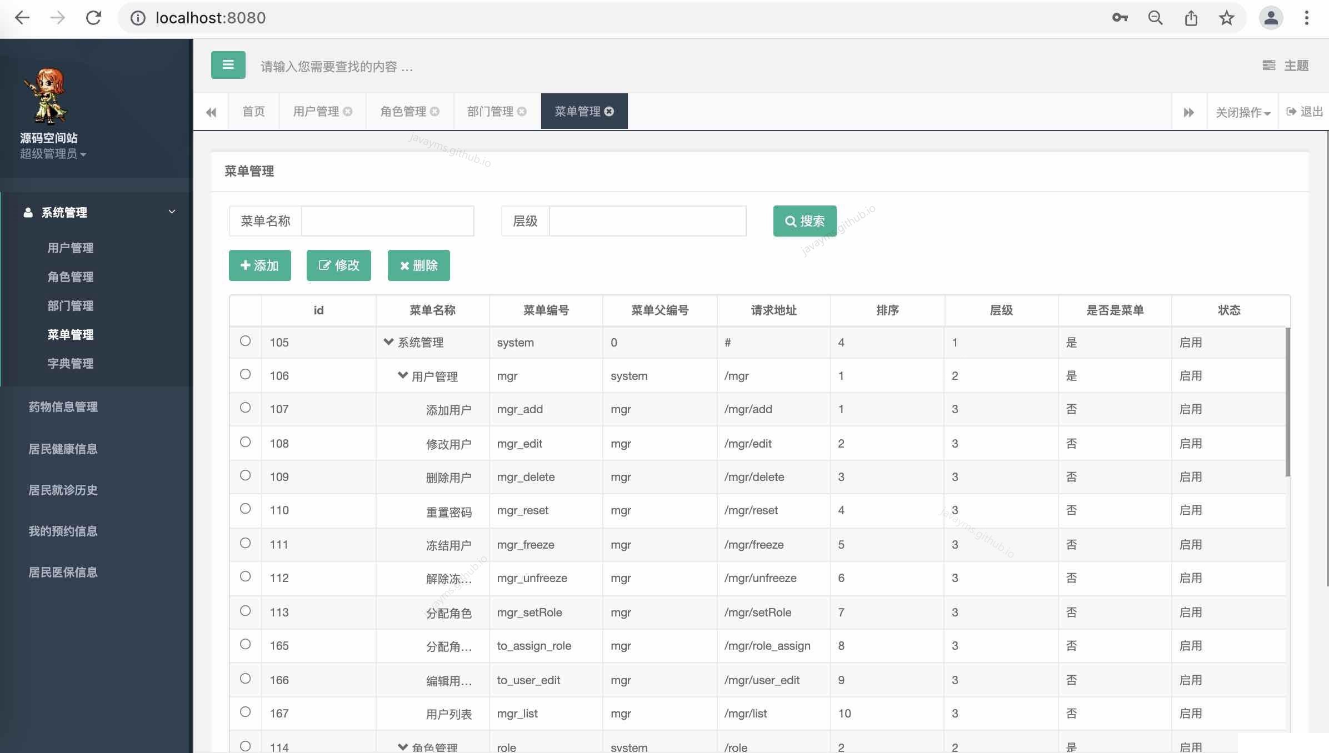The height and width of the screenshot is (753, 1329).
Task: Open 字典管理 in the sidebar menu
Action: point(71,364)
